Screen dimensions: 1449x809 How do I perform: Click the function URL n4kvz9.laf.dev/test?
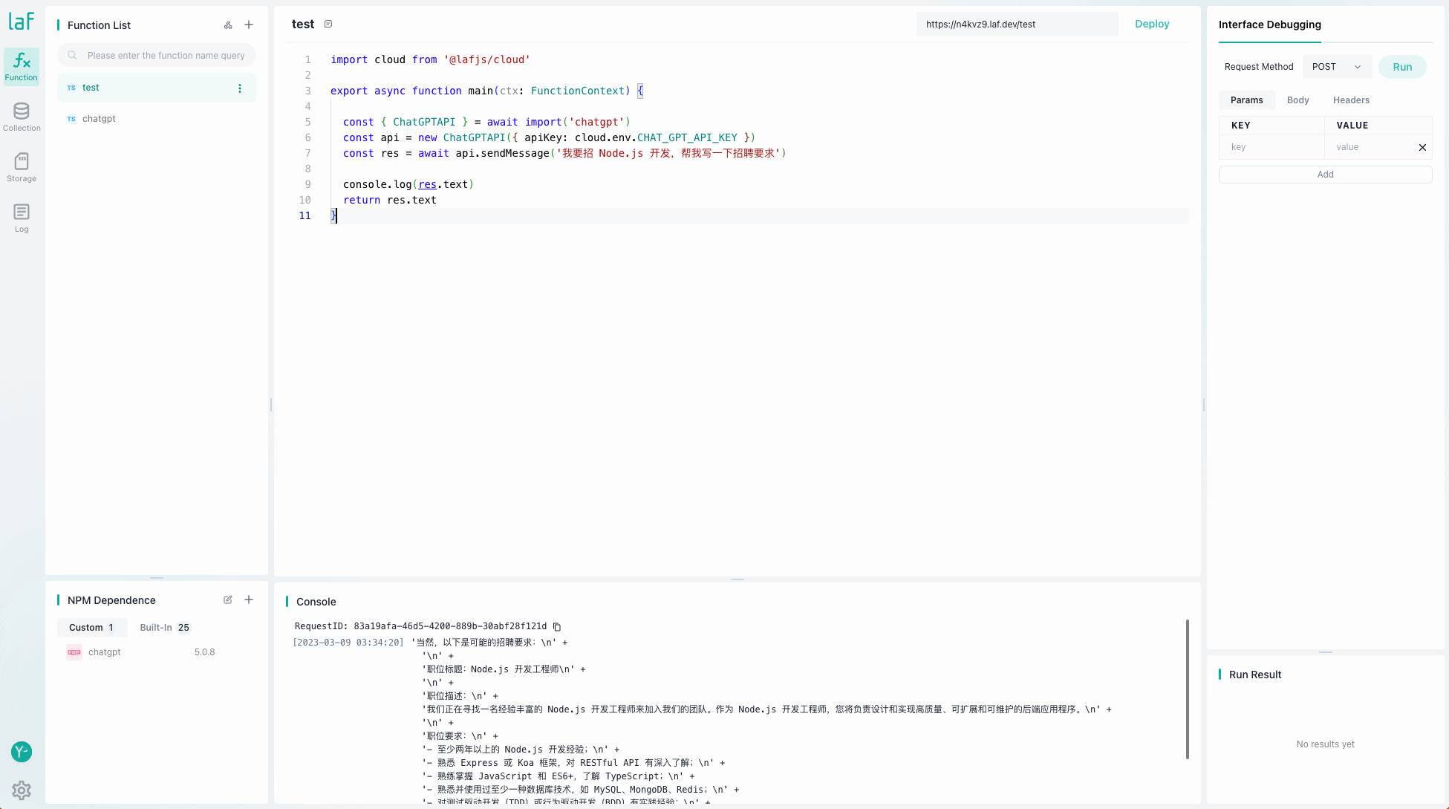point(1017,24)
